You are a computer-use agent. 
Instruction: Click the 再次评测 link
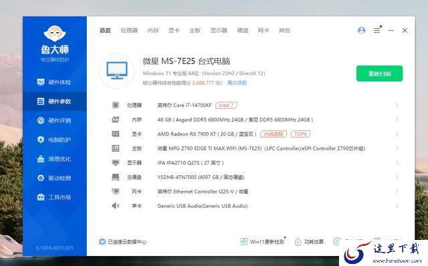tap(237, 83)
